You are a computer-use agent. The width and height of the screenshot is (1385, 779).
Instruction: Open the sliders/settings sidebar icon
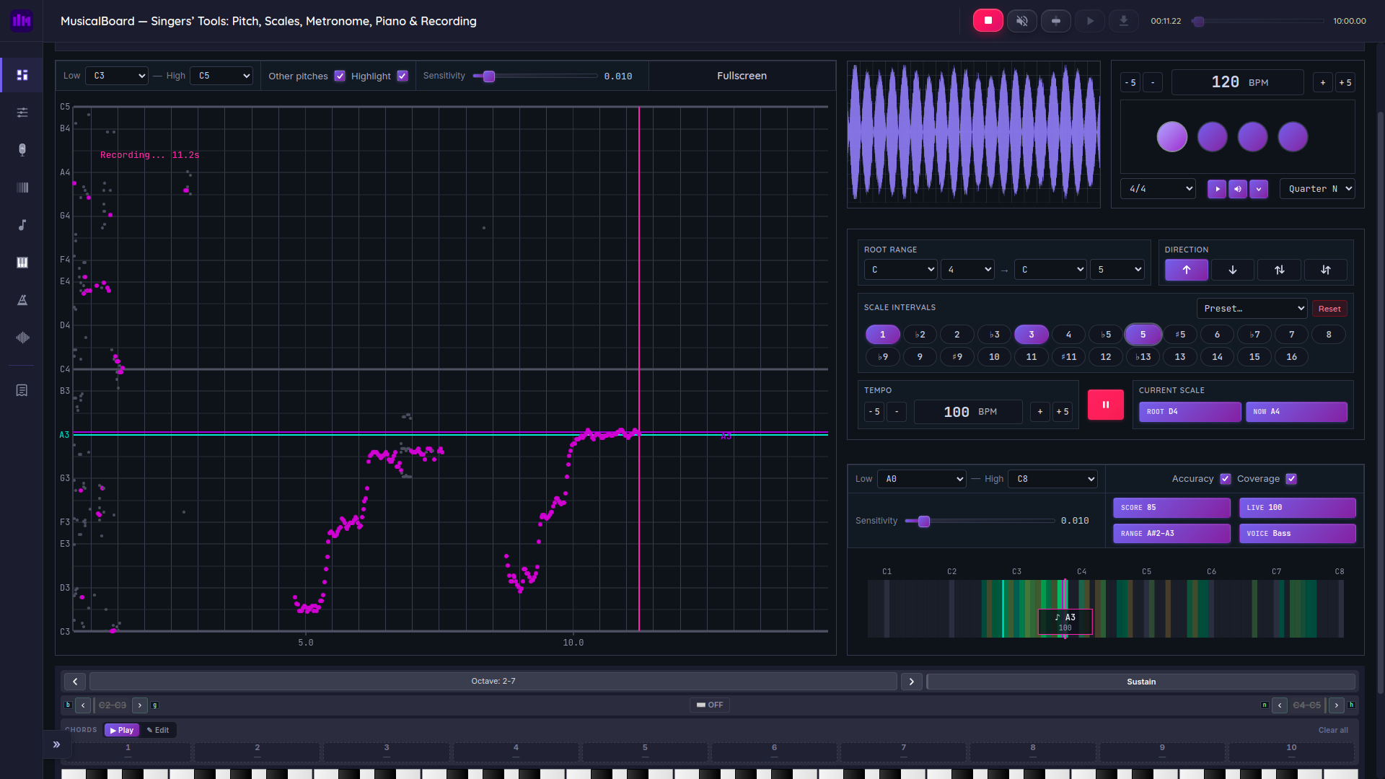[22, 113]
